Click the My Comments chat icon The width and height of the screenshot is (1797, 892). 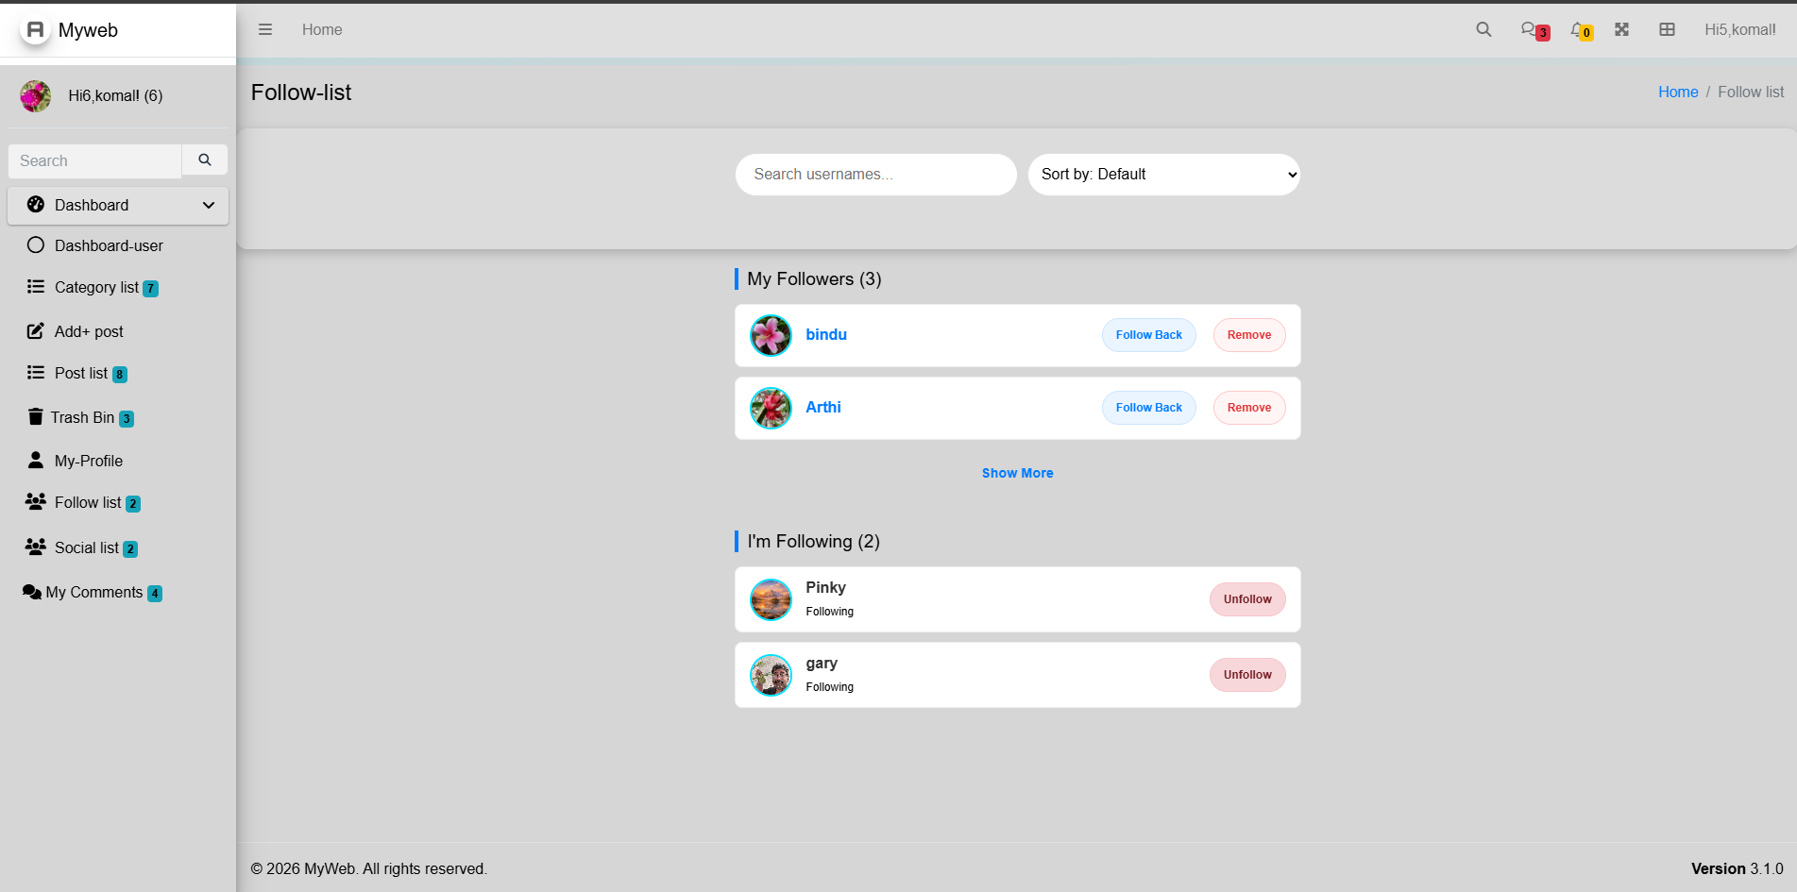[32, 592]
